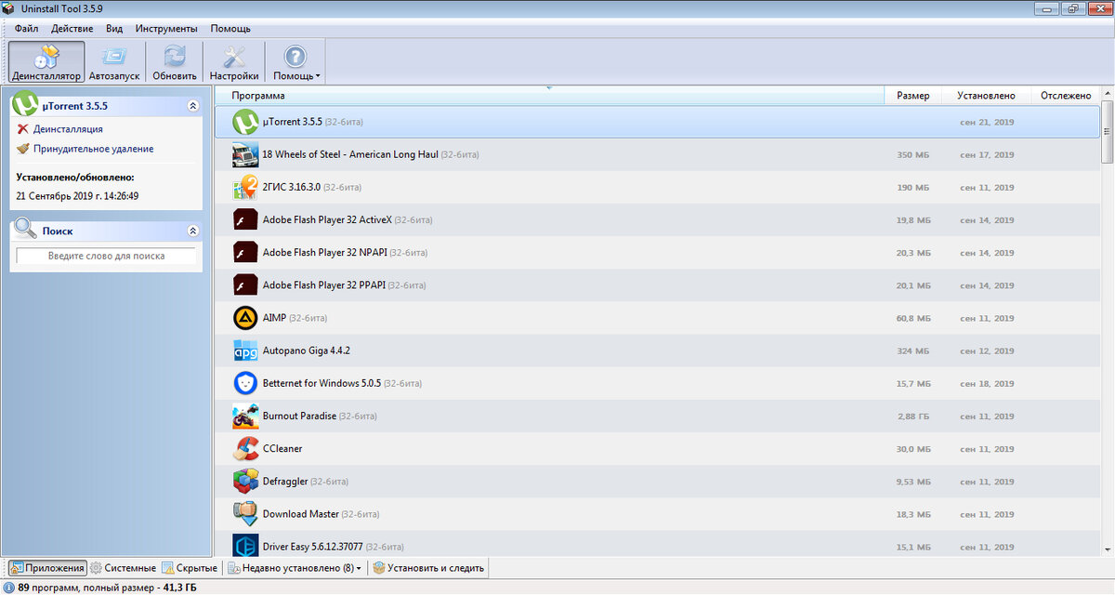
Task: Open the Помощь menu in menu bar
Action: click(x=230, y=29)
